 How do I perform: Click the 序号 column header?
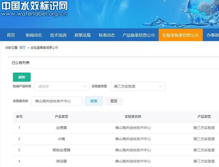(x=19, y=116)
